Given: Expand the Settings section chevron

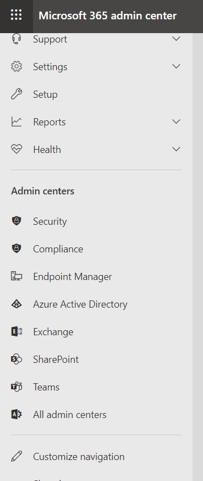Looking at the screenshot, I should [176, 66].
